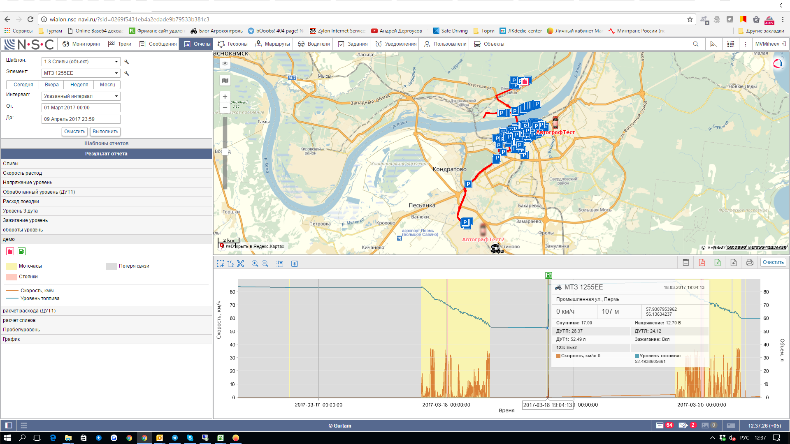This screenshot has height=444, width=790.
Task: Zoom out on chart
Action: point(265,264)
